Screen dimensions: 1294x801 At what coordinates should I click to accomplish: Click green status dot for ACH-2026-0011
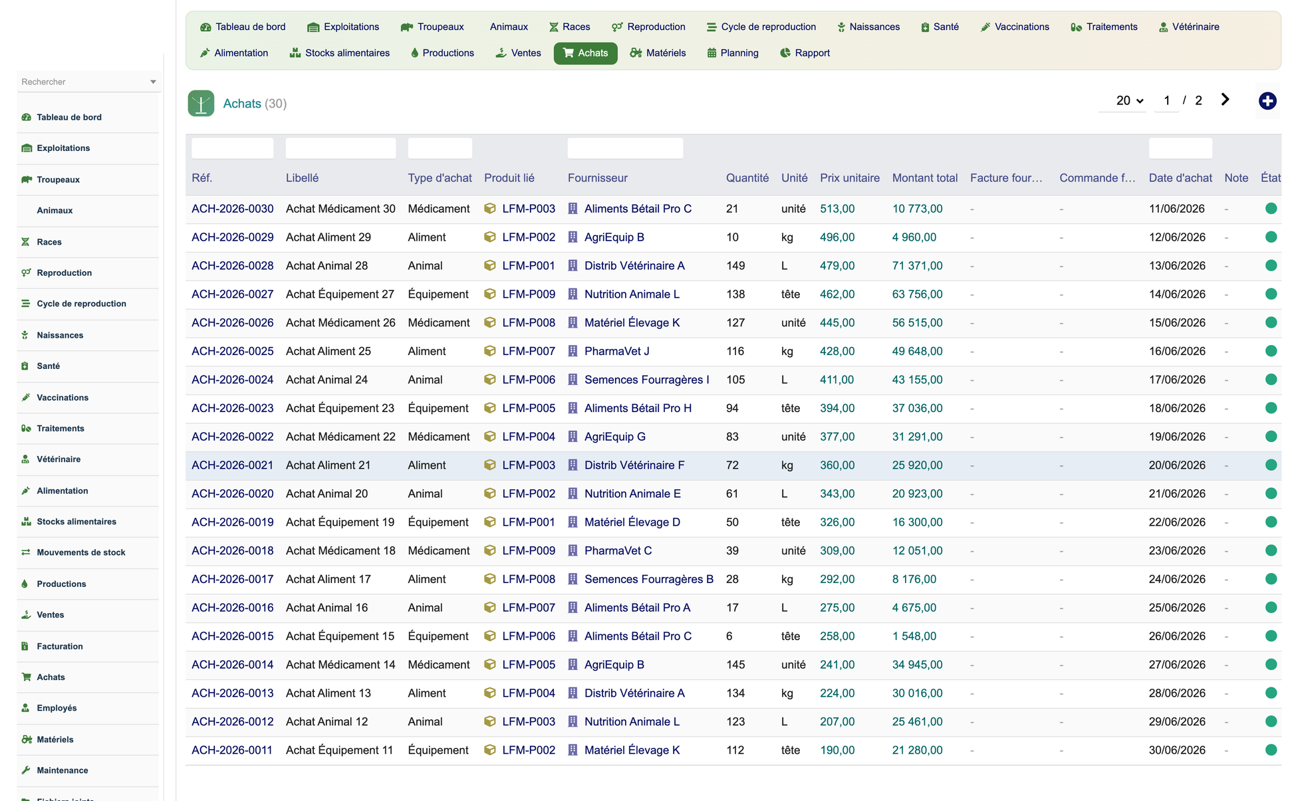[1271, 750]
